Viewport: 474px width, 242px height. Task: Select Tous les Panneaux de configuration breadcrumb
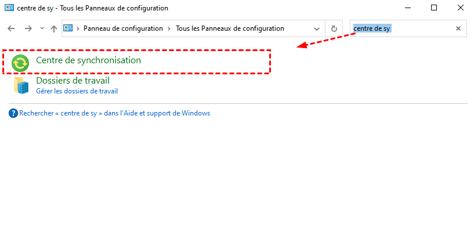pos(230,28)
